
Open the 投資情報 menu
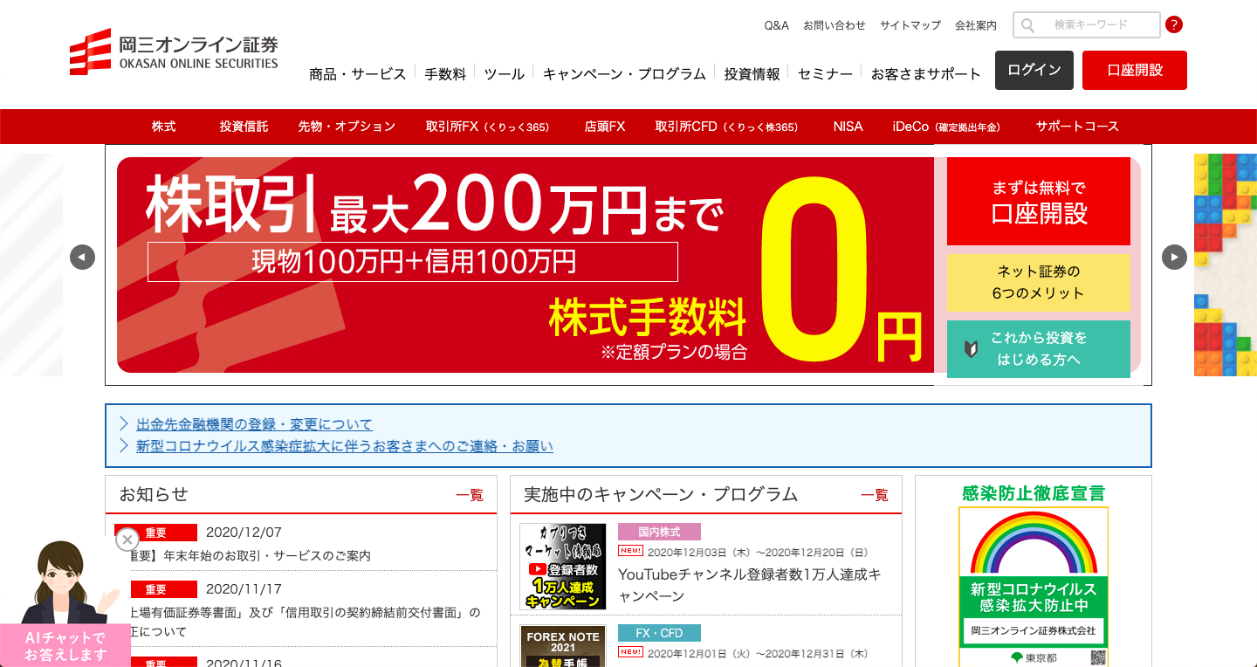[752, 73]
